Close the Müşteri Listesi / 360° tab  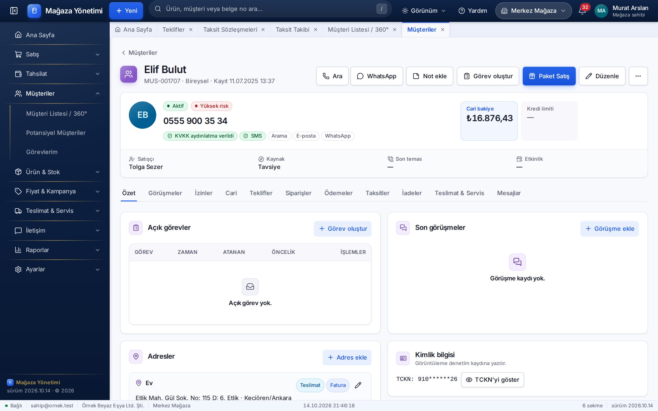(x=394, y=30)
